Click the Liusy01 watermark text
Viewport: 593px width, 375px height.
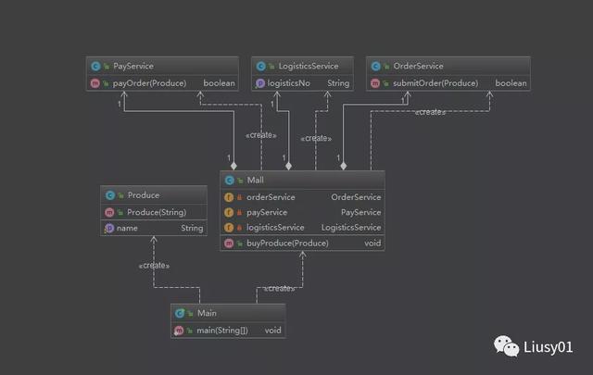pos(550,348)
